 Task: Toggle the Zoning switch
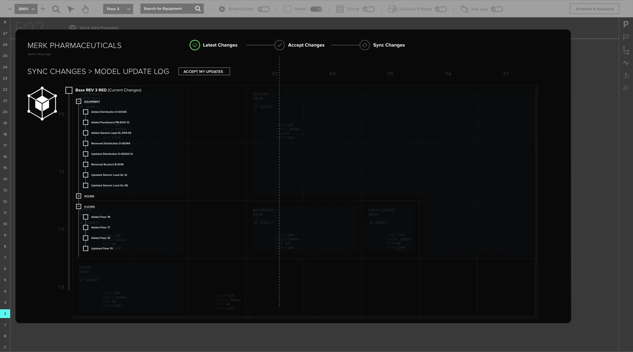[369, 9]
